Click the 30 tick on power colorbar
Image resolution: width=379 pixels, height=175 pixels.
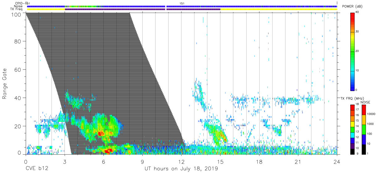(x=358, y=32)
